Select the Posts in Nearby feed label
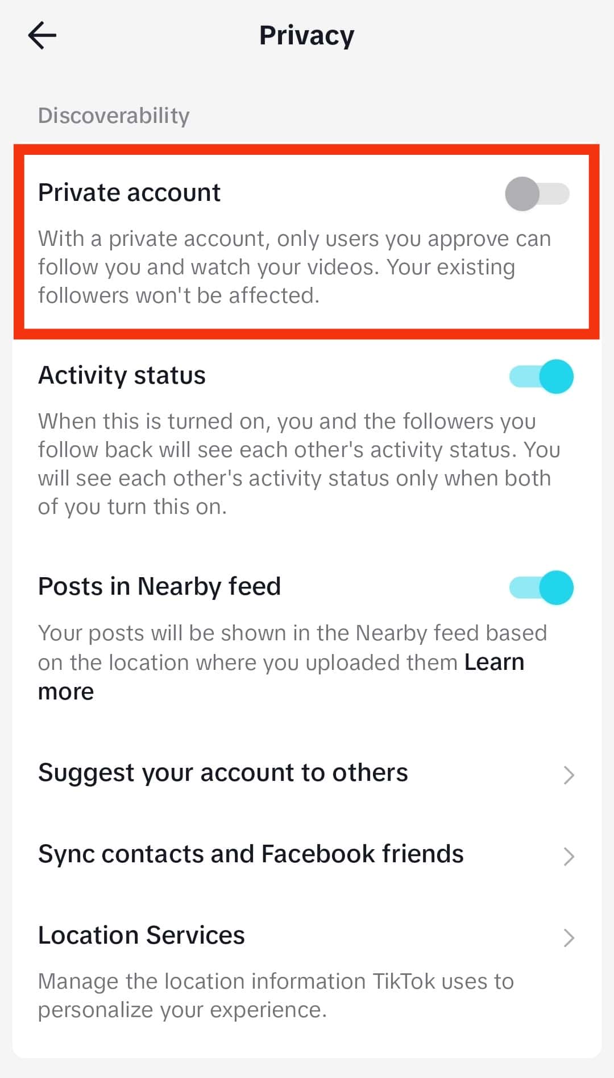614x1078 pixels. 159,587
